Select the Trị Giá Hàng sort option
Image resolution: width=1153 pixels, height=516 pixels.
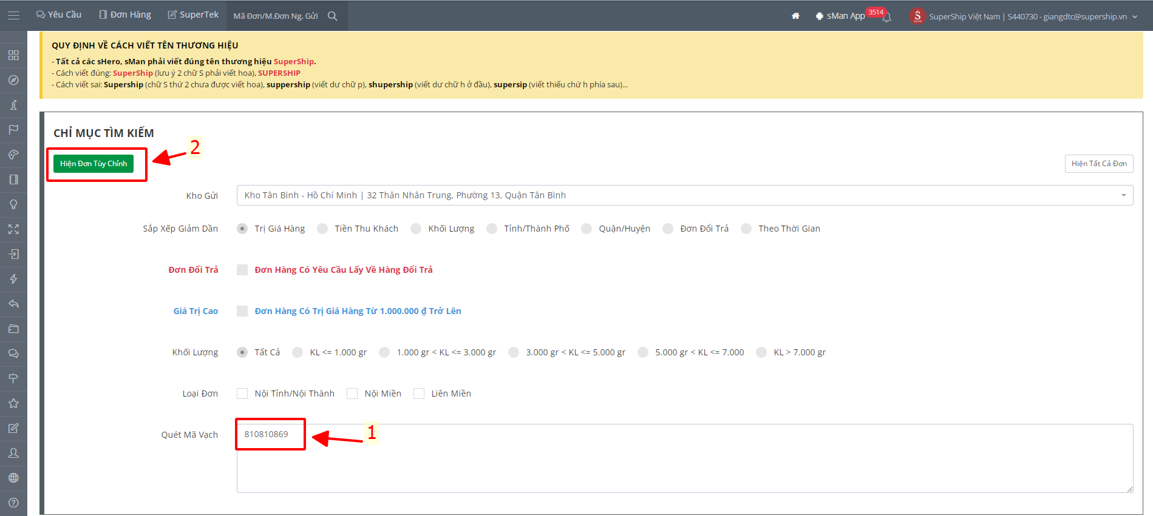(x=242, y=229)
